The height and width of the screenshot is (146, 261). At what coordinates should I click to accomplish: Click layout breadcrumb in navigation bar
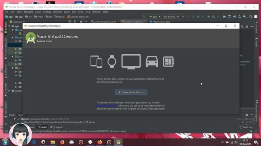(60, 17)
